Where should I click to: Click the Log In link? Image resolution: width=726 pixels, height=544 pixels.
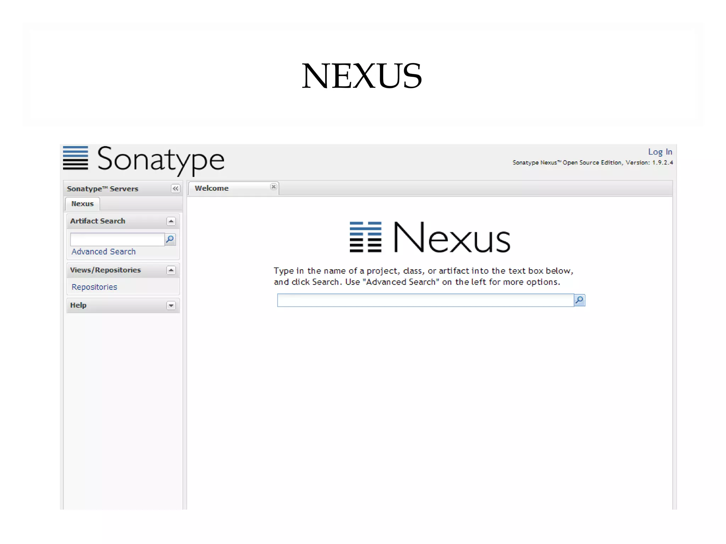(660, 152)
